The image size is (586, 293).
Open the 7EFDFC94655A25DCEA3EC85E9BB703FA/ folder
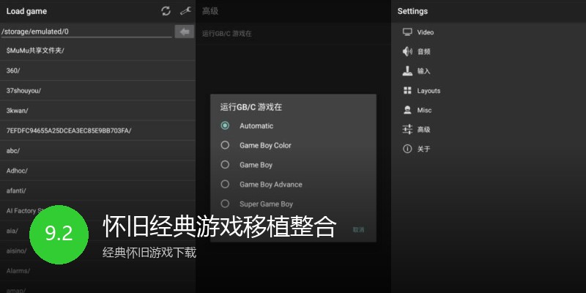[97, 130]
